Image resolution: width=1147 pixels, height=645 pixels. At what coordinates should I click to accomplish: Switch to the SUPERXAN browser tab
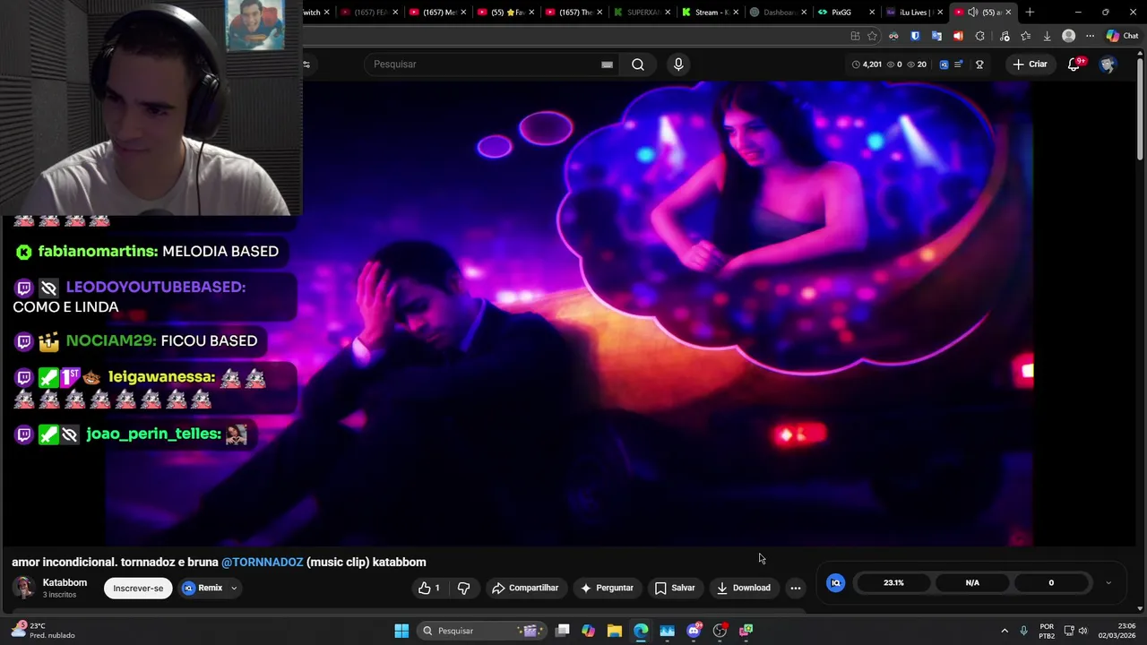pos(642,13)
